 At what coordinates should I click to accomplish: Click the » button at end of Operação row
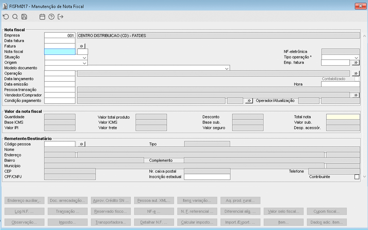point(356,73)
